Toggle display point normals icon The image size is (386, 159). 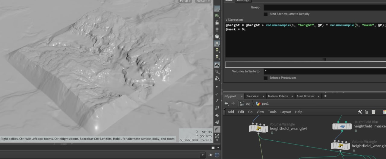pyautogui.click(x=217, y=94)
